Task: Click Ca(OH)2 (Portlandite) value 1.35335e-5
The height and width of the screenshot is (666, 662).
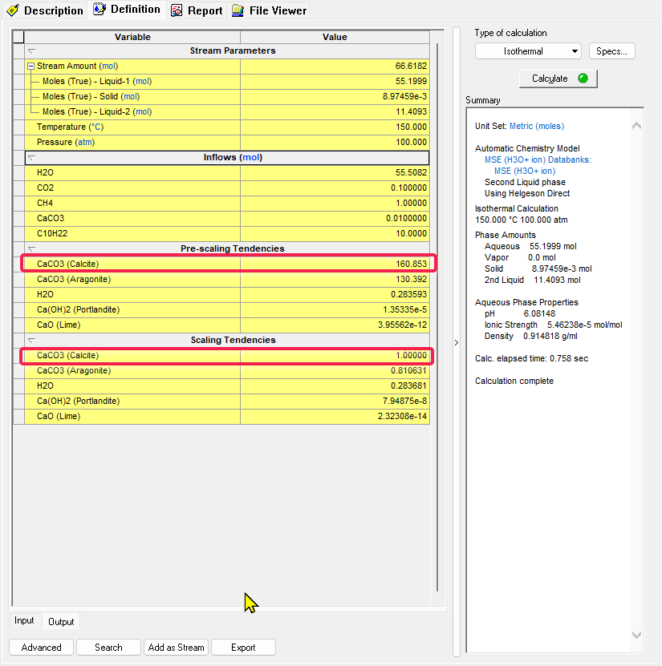Action: (335, 309)
